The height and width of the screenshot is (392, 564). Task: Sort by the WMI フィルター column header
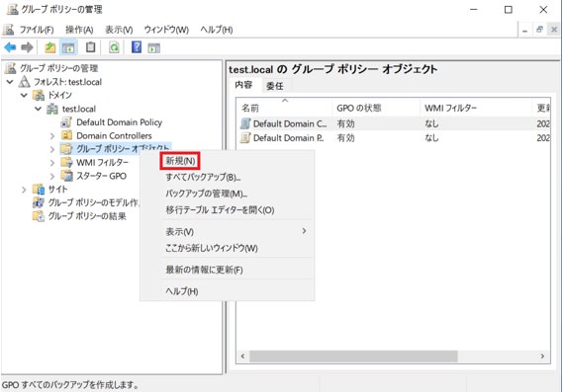(476, 108)
